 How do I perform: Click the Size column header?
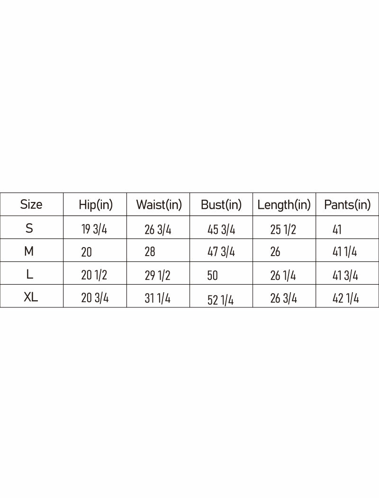tap(31, 204)
